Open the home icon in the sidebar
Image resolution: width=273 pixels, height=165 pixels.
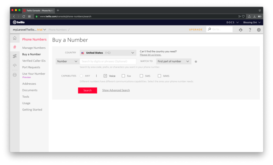pyautogui.click(x=15, y=38)
